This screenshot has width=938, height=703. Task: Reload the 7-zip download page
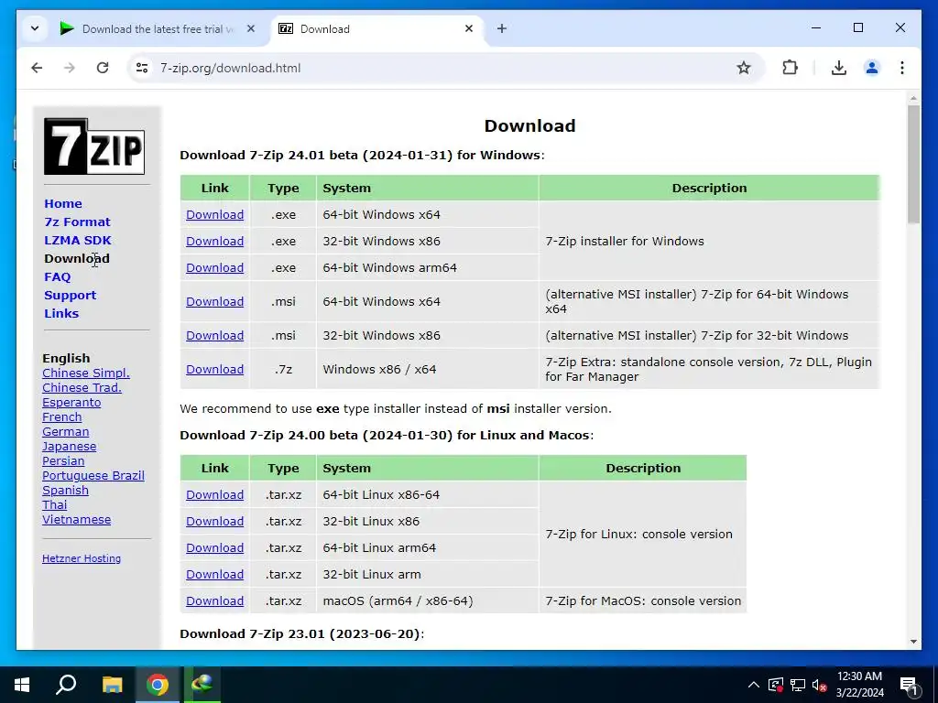click(x=103, y=68)
